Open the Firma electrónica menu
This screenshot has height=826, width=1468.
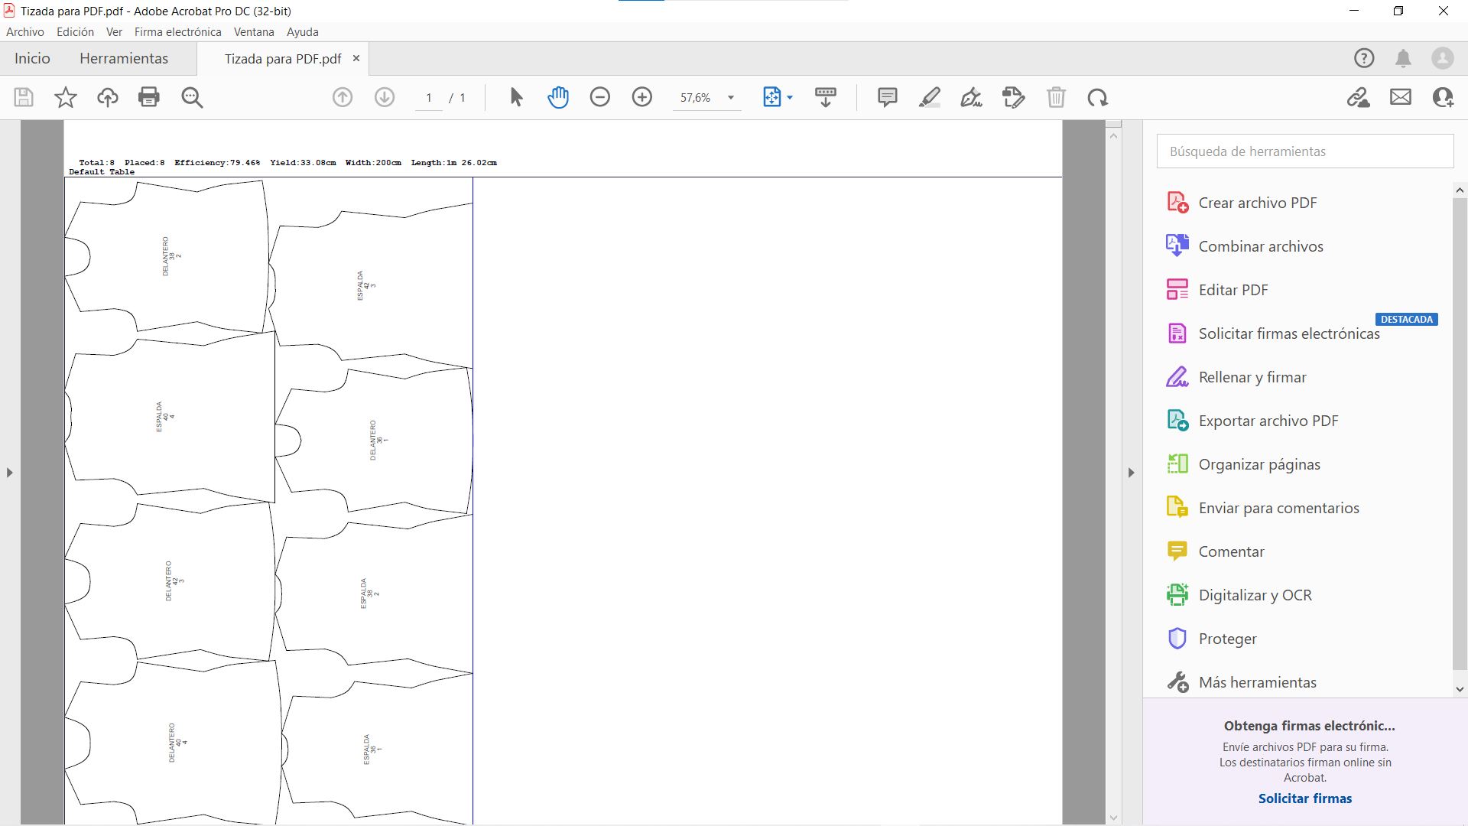click(178, 32)
